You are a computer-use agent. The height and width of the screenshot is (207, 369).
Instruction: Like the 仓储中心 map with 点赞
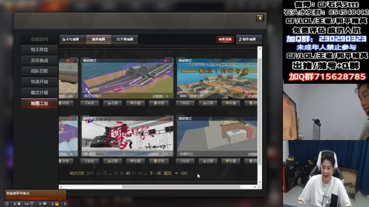click(x=208, y=161)
